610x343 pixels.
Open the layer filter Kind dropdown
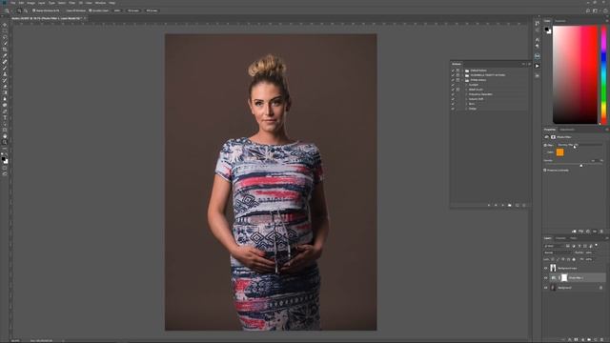pos(554,246)
